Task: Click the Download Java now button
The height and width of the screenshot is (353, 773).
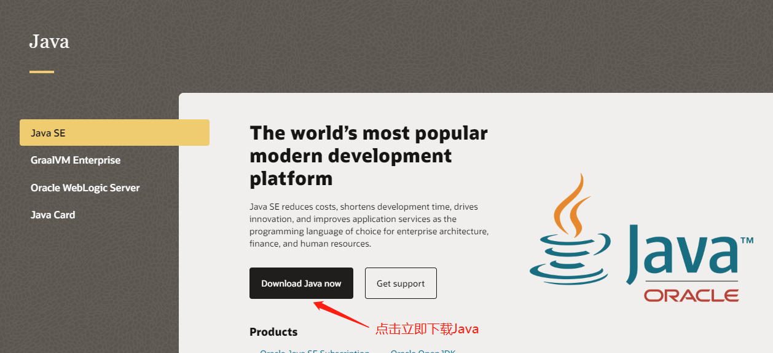Action: tap(301, 283)
